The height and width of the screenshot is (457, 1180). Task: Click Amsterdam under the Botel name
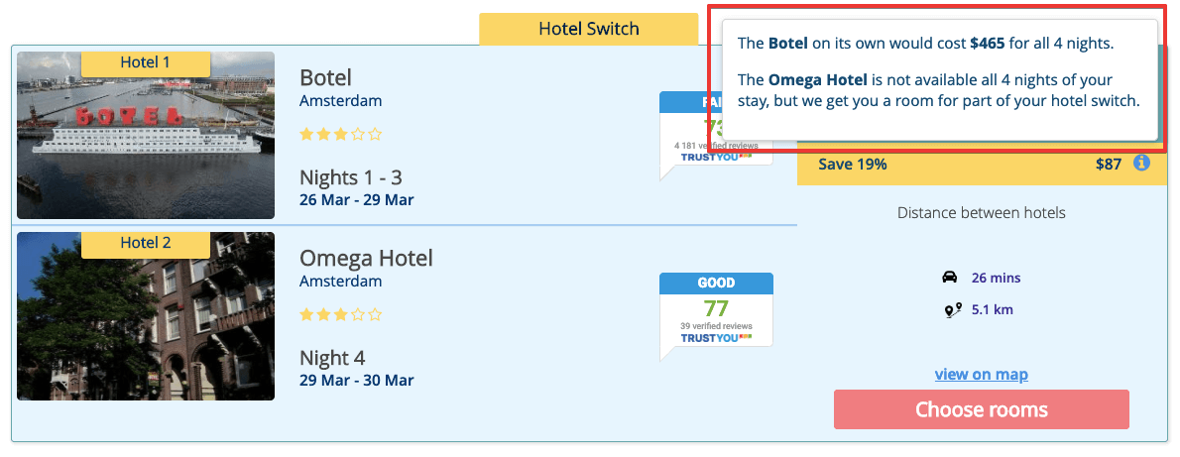pos(340,100)
